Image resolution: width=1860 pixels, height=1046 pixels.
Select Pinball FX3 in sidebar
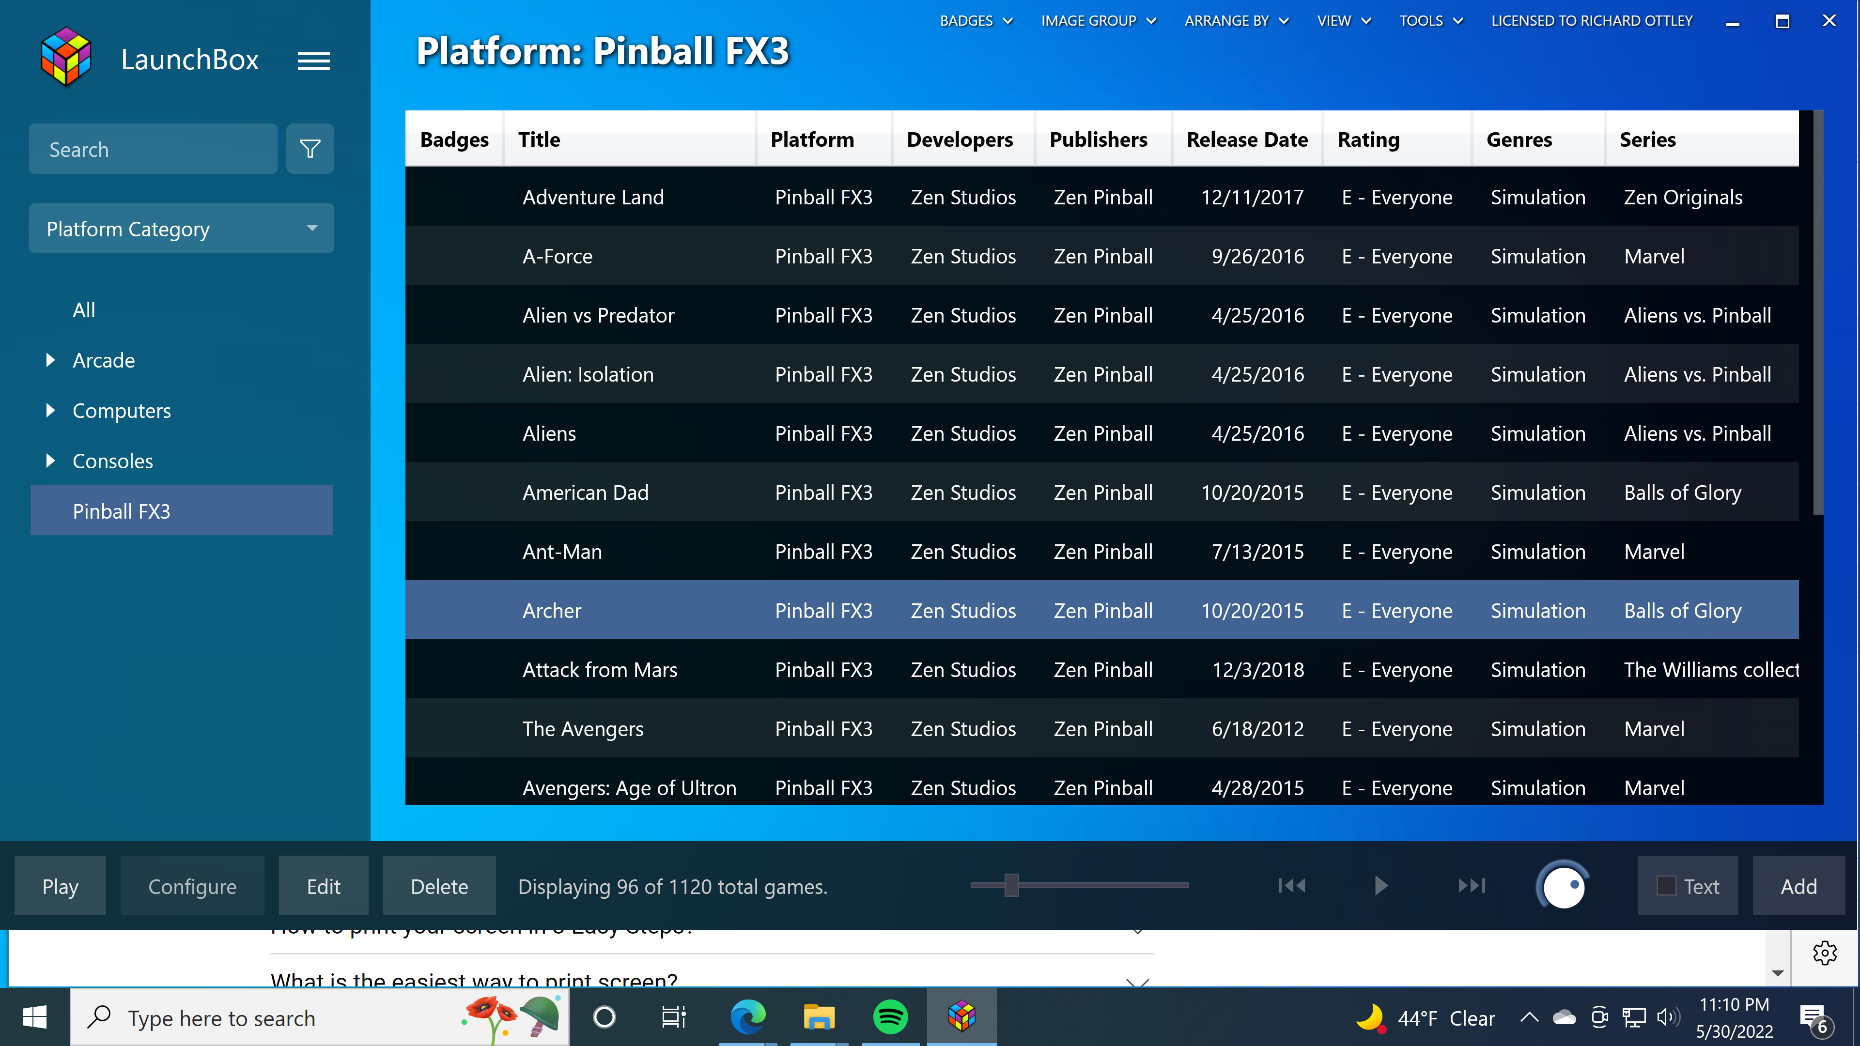point(181,510)
